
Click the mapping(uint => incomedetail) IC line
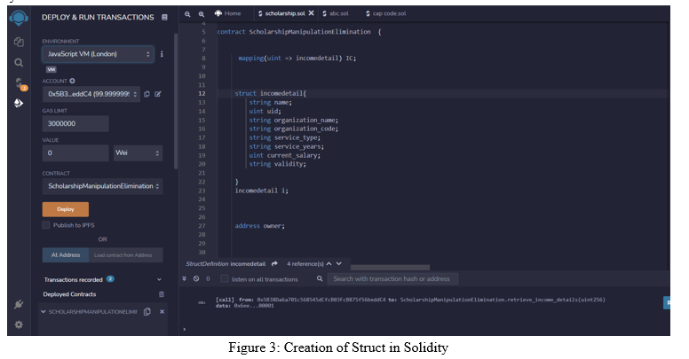coord(297,58)
